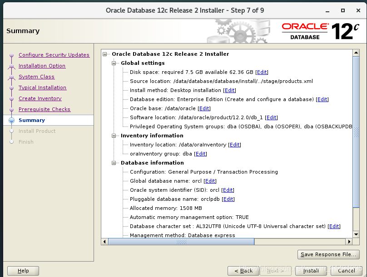Click the vertical scrollbar thumb
Image resolution: width=367 pixels, height=277 pixels.
pos(356,132)
